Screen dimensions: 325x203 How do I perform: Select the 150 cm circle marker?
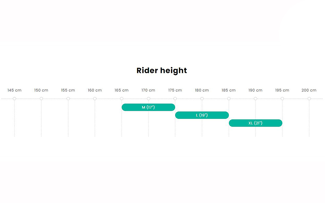(x=41, y=98)
